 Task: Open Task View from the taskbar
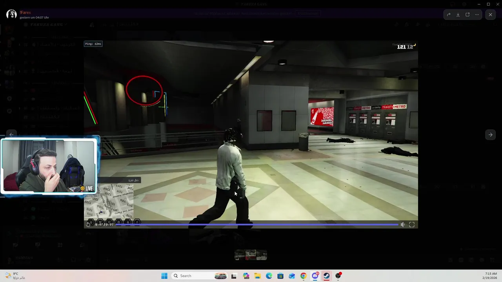234,276
